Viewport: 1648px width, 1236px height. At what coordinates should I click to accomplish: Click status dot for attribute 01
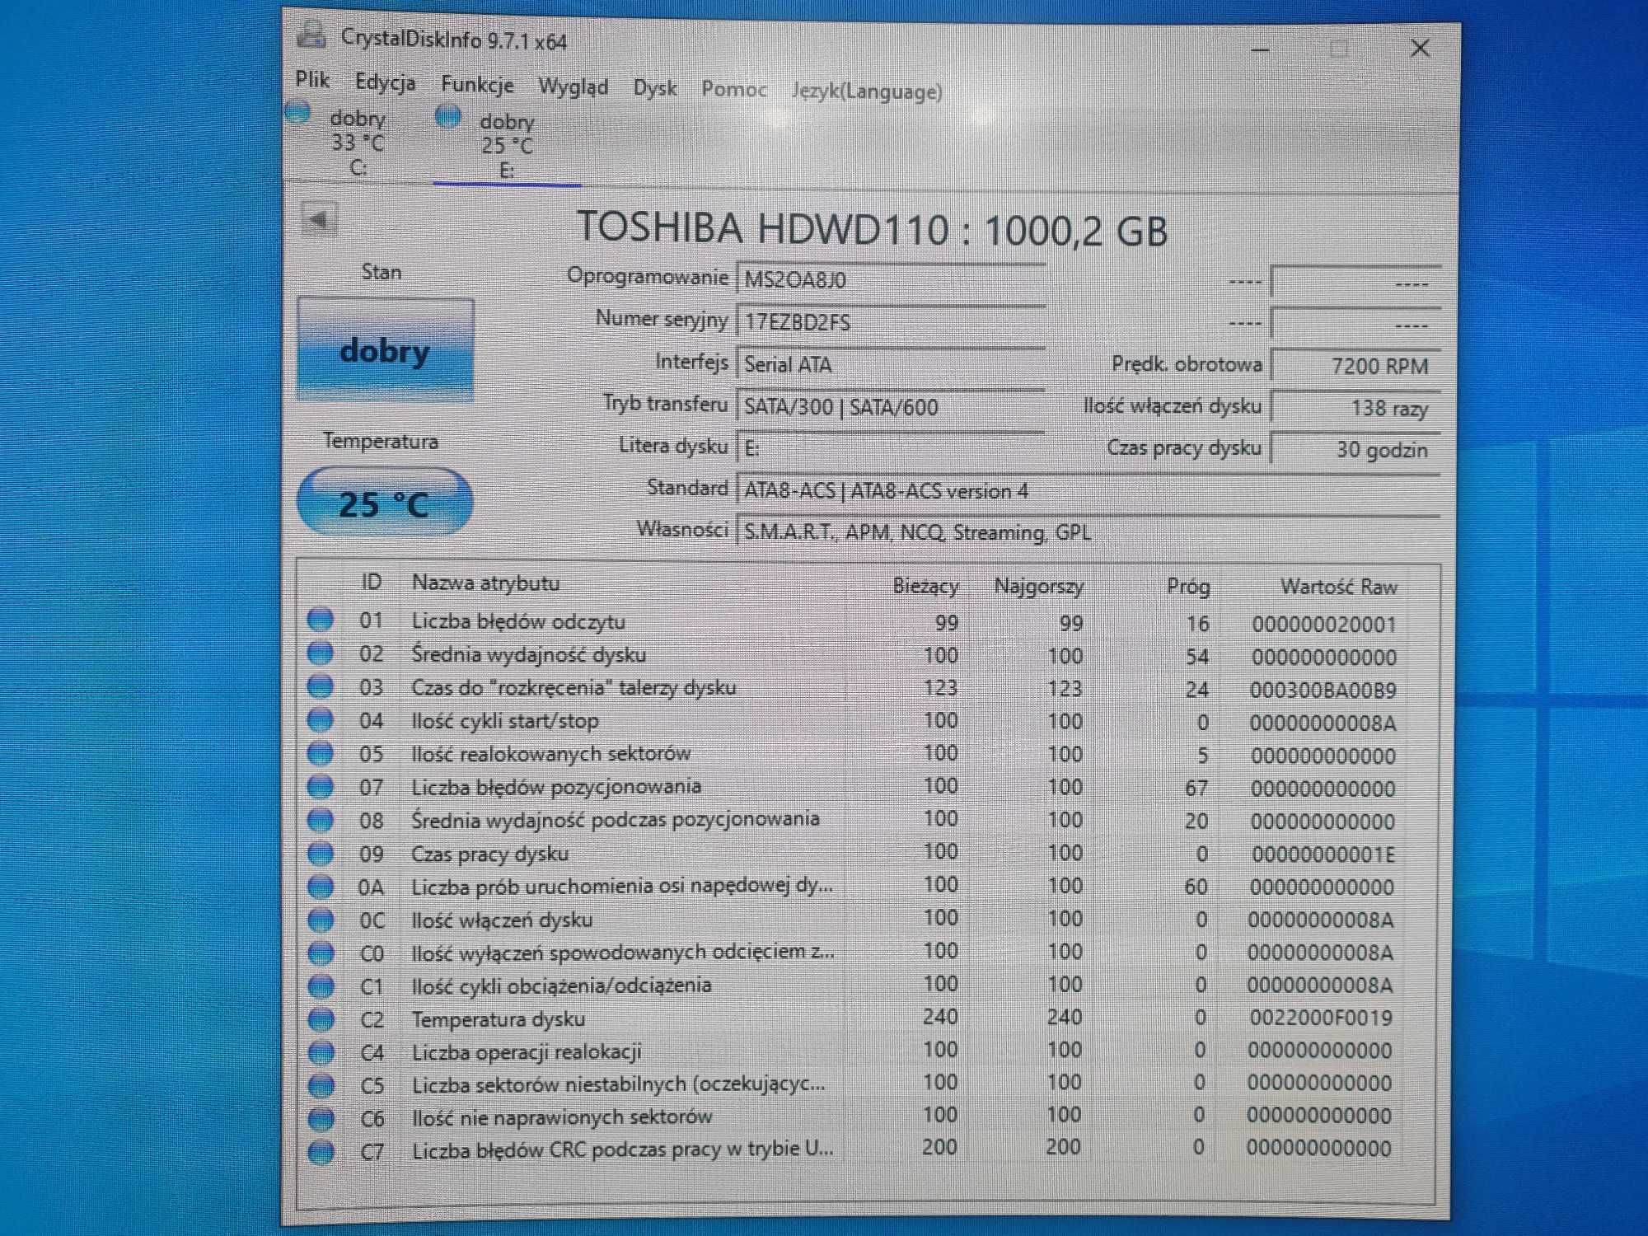pyautogui.click(x=321, y=620)
